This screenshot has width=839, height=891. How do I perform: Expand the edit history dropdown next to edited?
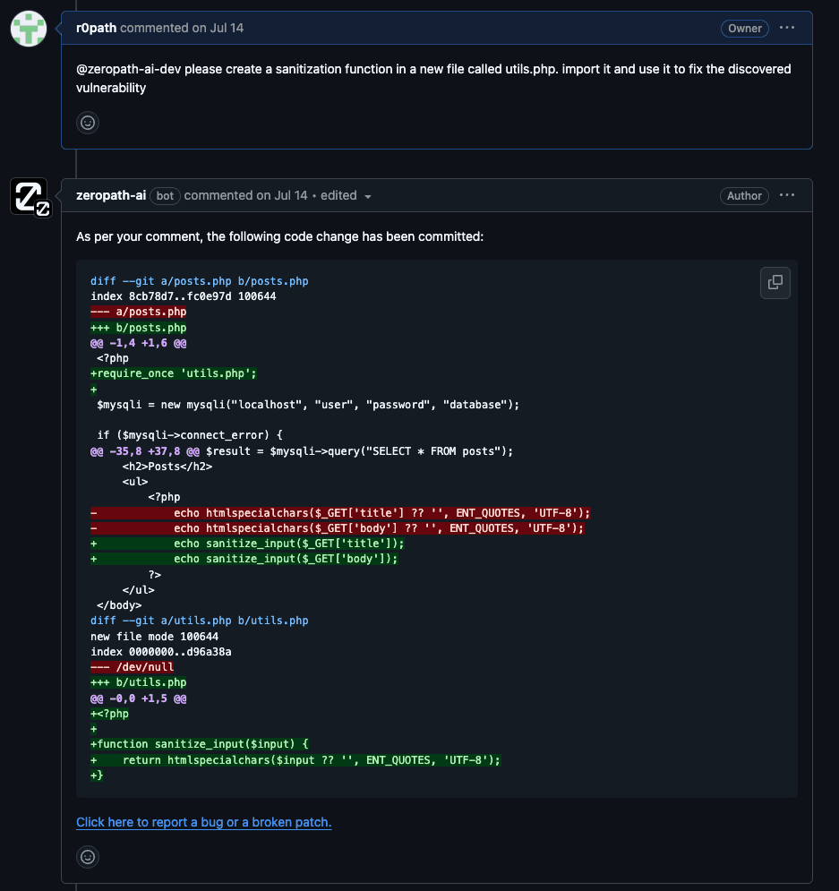point(367,196)
